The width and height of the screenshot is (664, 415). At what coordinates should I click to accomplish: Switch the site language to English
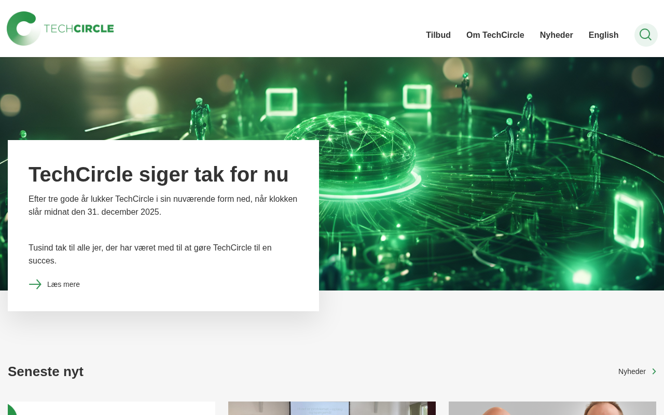(603, 35)
